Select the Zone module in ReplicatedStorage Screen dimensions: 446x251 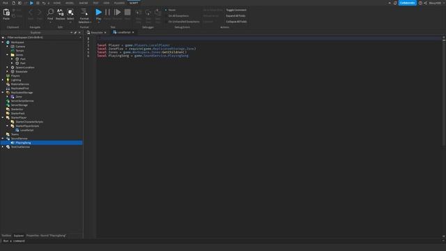tap(19, 97)
